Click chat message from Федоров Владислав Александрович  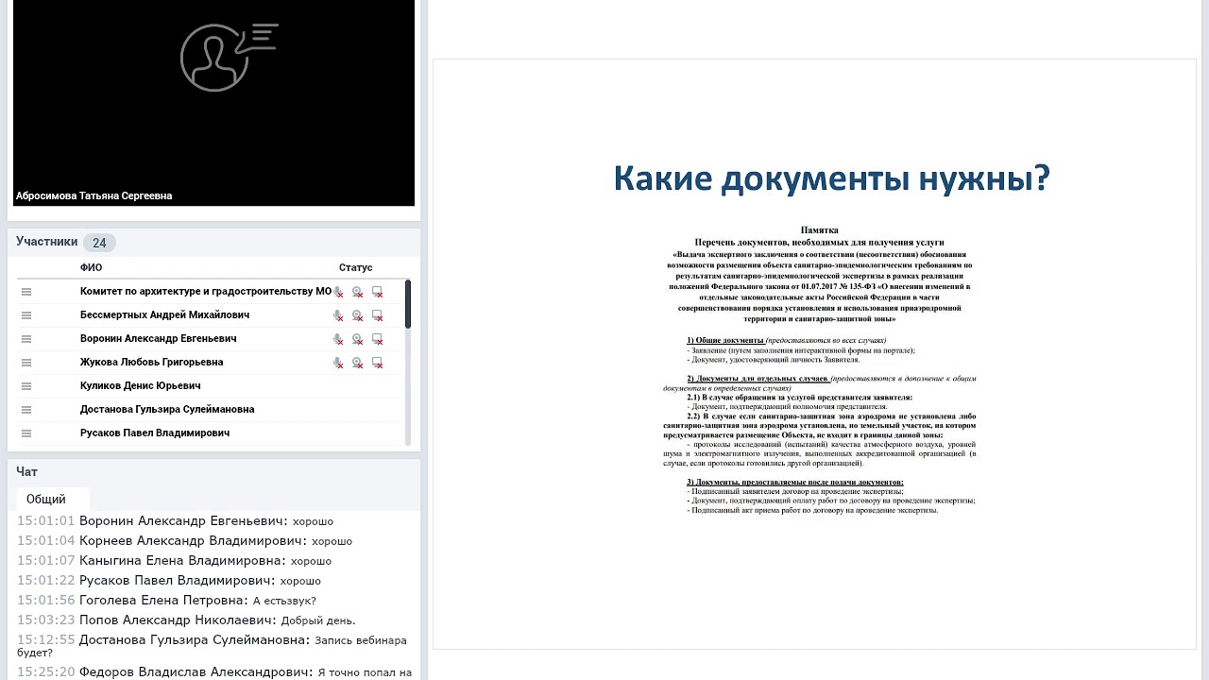(x=214, y=672)
